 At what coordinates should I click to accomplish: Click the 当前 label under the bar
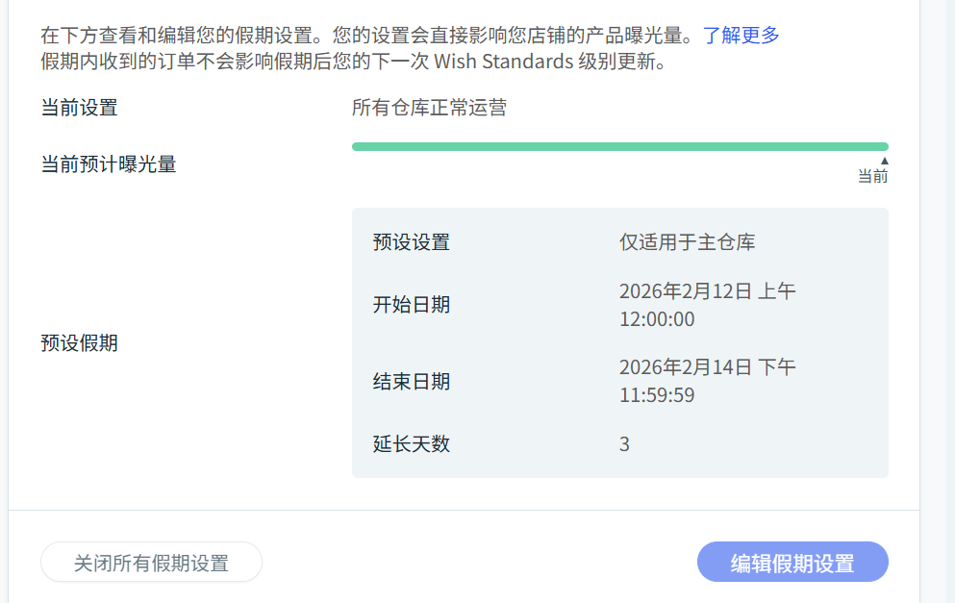[x=873, y=177]
